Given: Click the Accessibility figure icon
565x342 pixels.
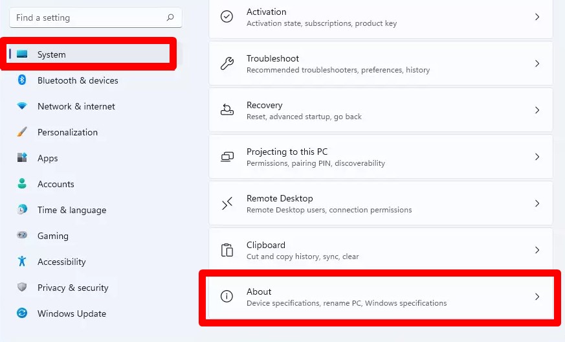Looking at the screenshot, I should (x=22, y=261).
